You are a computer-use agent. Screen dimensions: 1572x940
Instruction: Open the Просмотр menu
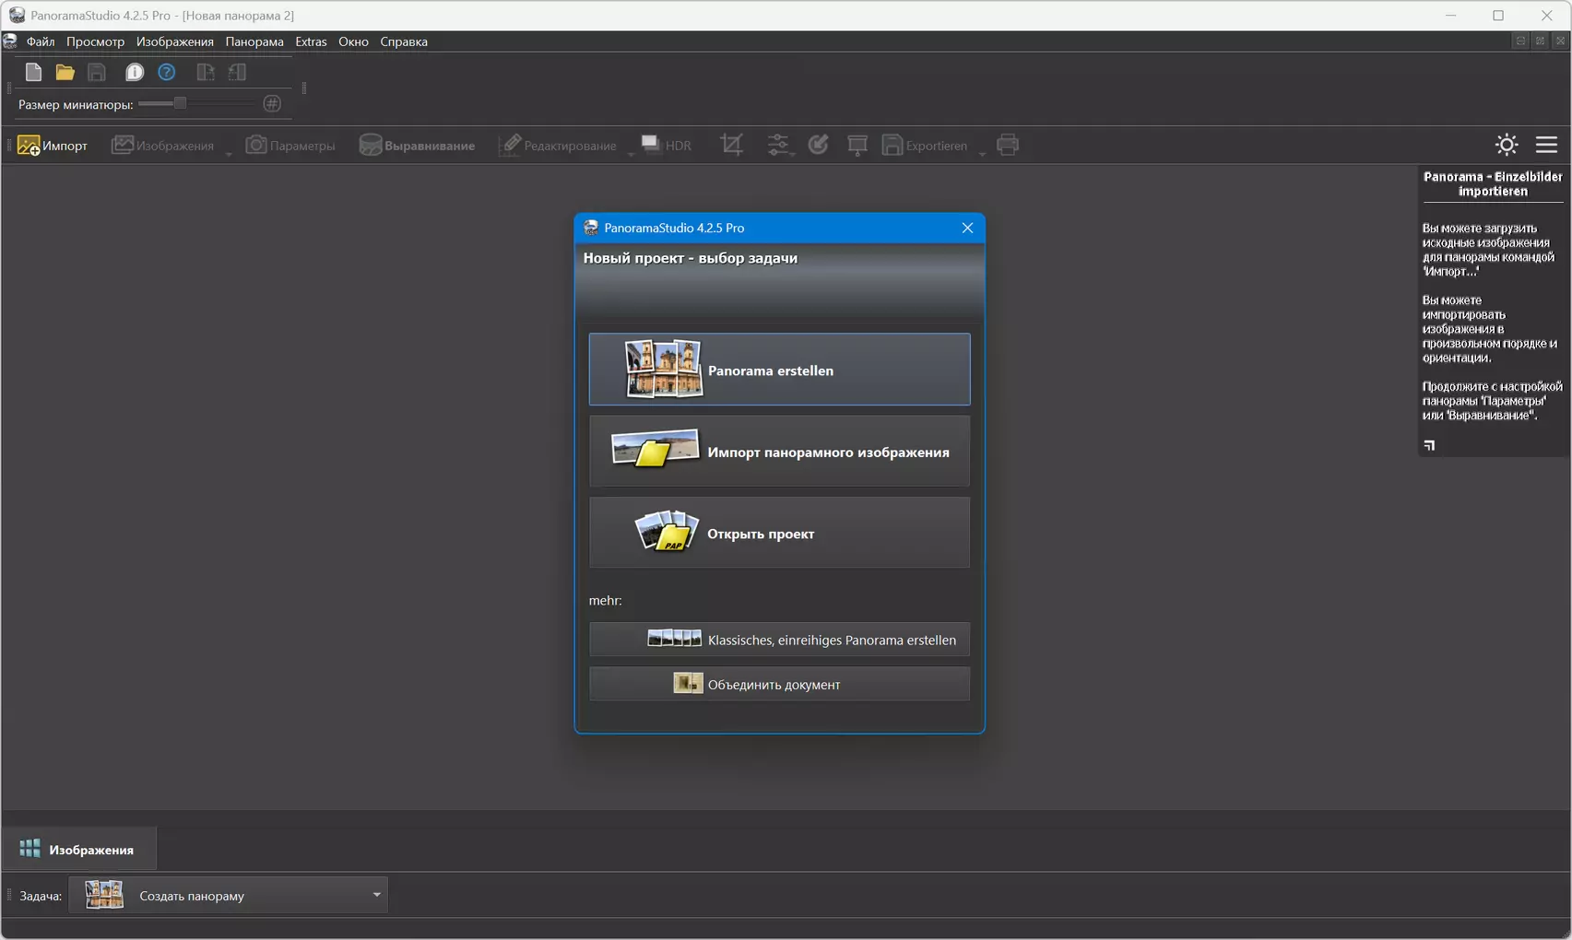coord(95,41)
